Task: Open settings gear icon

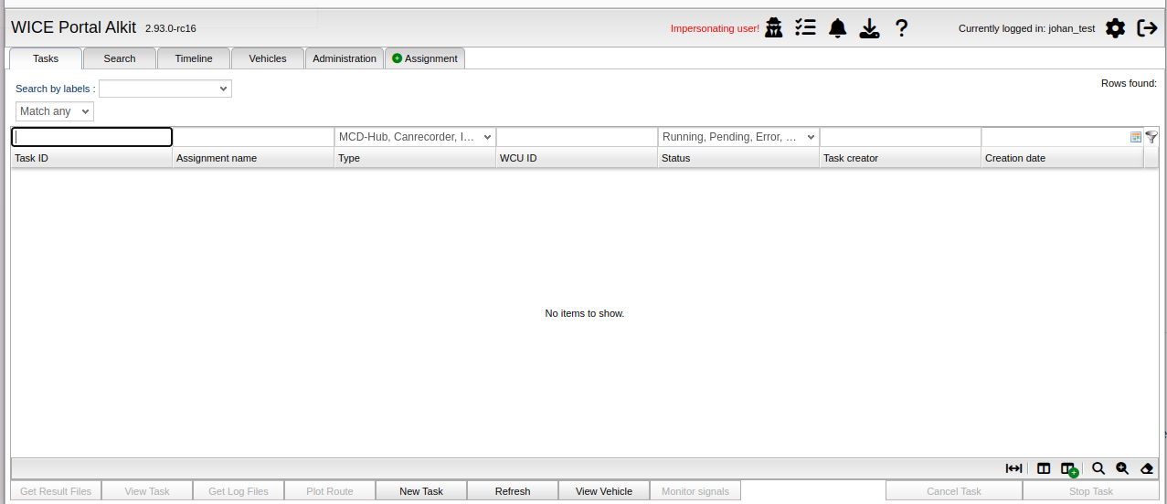Action: point(1115,28)
